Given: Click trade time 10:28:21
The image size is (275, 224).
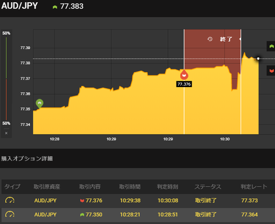Looking at the screenshot, I should point(130,215).
